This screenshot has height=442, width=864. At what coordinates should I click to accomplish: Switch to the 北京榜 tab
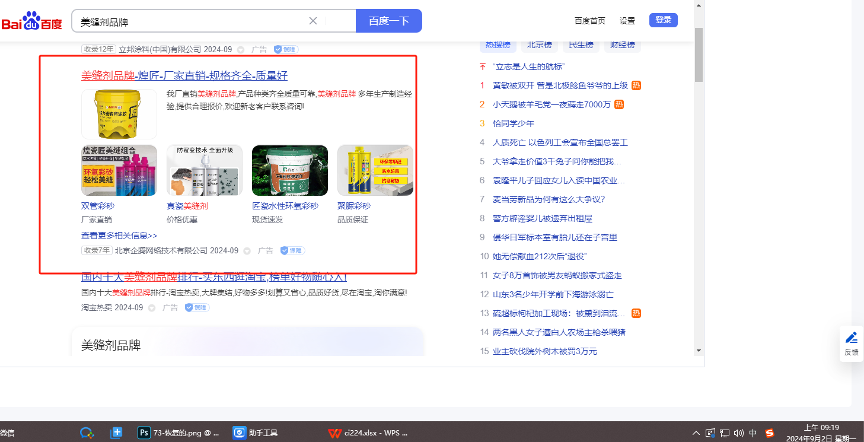[x=539, y=44]
